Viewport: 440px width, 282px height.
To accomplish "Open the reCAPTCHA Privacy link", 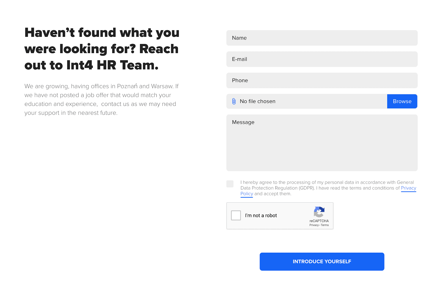I will pyautogui.click(x=314, y=225).
